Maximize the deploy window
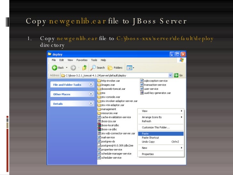This screenshot has width=233, height=175. pos(178,54)
